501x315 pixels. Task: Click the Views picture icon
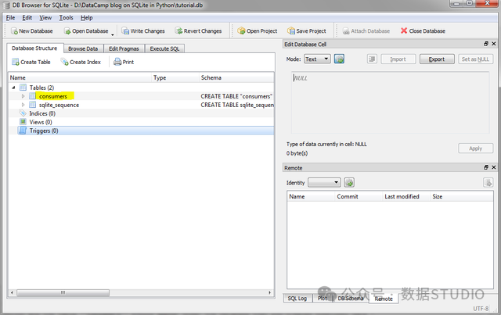(23, 122)
